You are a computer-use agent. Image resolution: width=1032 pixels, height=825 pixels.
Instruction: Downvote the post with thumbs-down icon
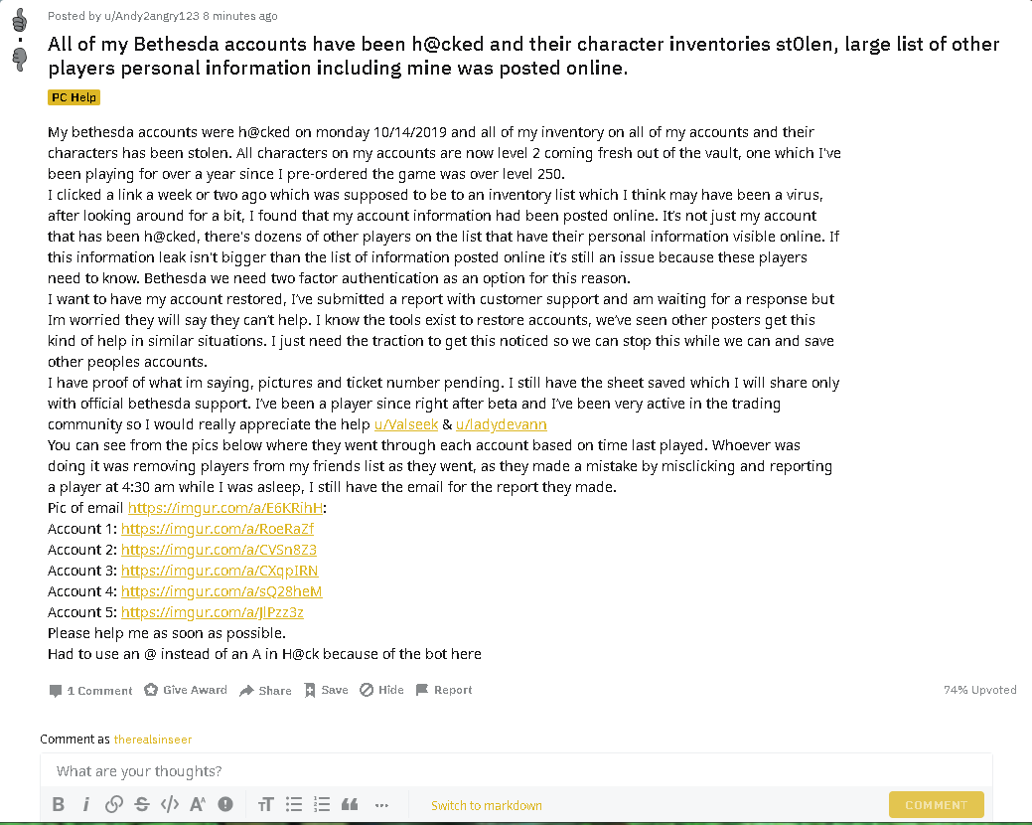[x=20, y=60]
